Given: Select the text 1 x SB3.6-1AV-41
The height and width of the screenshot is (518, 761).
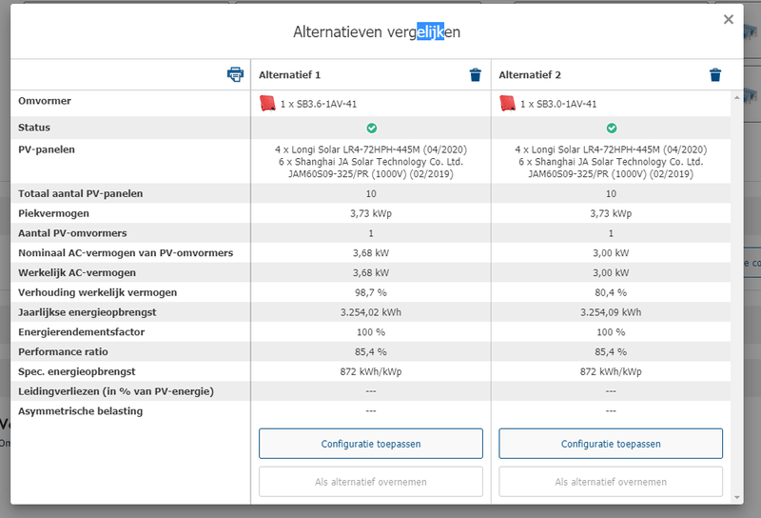Looking at the screenshot, I should pyautogui.click(x=319, y=104).
